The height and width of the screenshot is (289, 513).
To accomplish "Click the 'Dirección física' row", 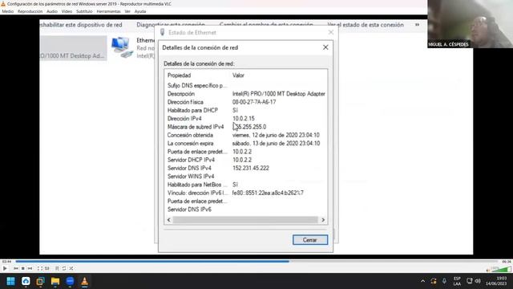I will 245,102.
